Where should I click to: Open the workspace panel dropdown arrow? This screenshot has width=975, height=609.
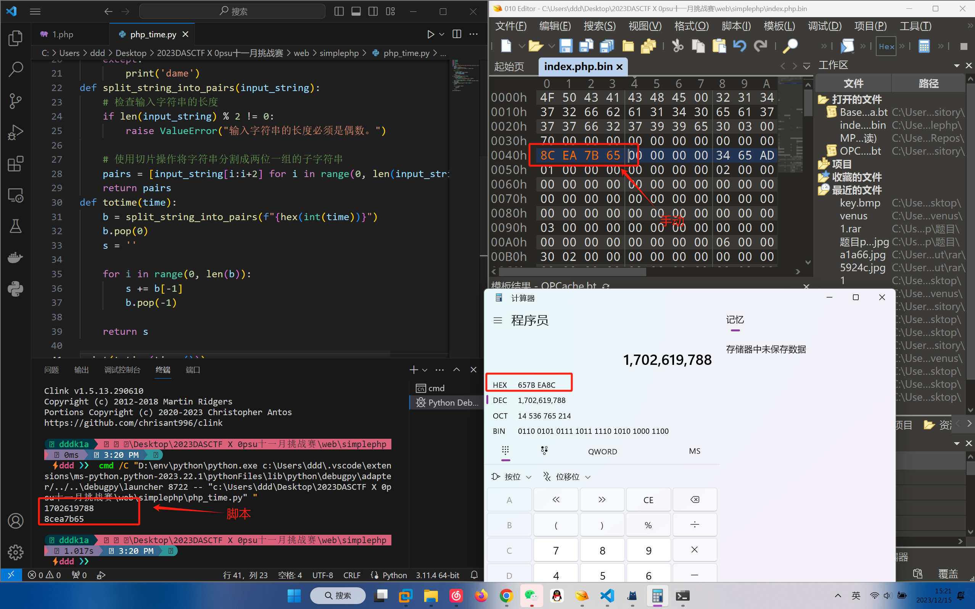click(x=956, y=66)
